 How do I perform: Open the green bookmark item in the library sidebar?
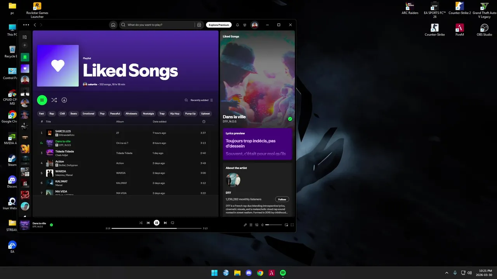coord(25,57)
